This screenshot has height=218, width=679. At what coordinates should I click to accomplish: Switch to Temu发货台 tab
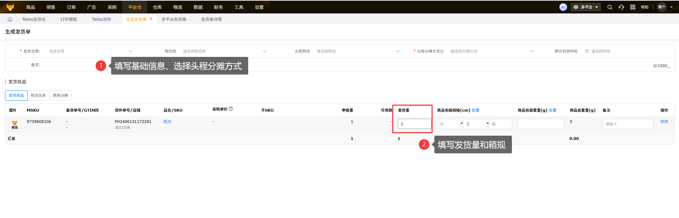click(x=34, y=19)
